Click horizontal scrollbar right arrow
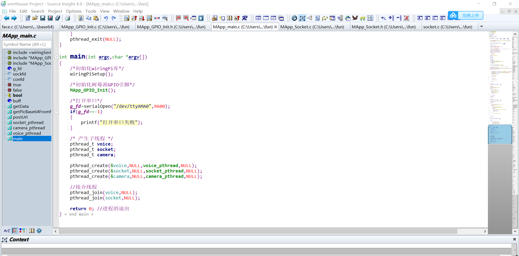 point(485,231)
